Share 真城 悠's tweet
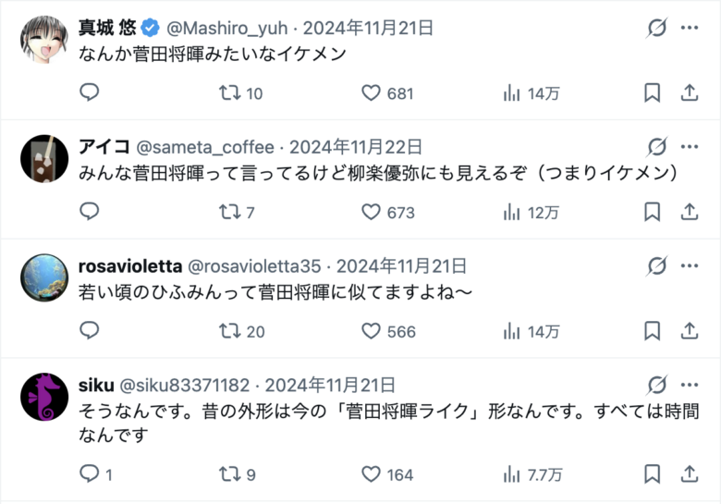This screenshot has height=504, width=721. (x=689, y=92)
